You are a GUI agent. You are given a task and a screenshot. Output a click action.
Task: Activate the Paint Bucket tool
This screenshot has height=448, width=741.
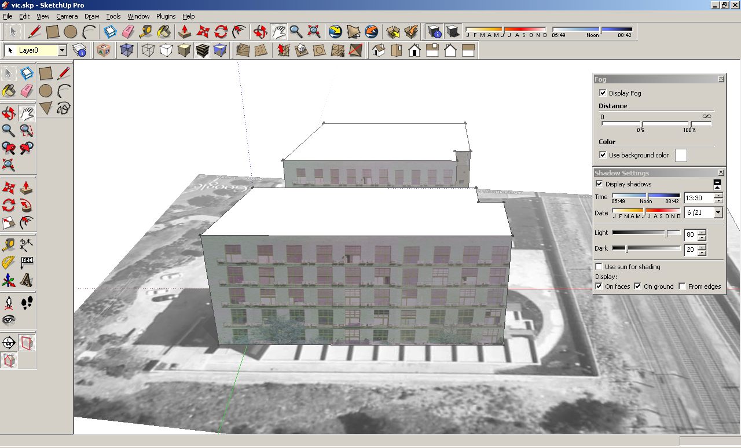click(x=9, y=90)
